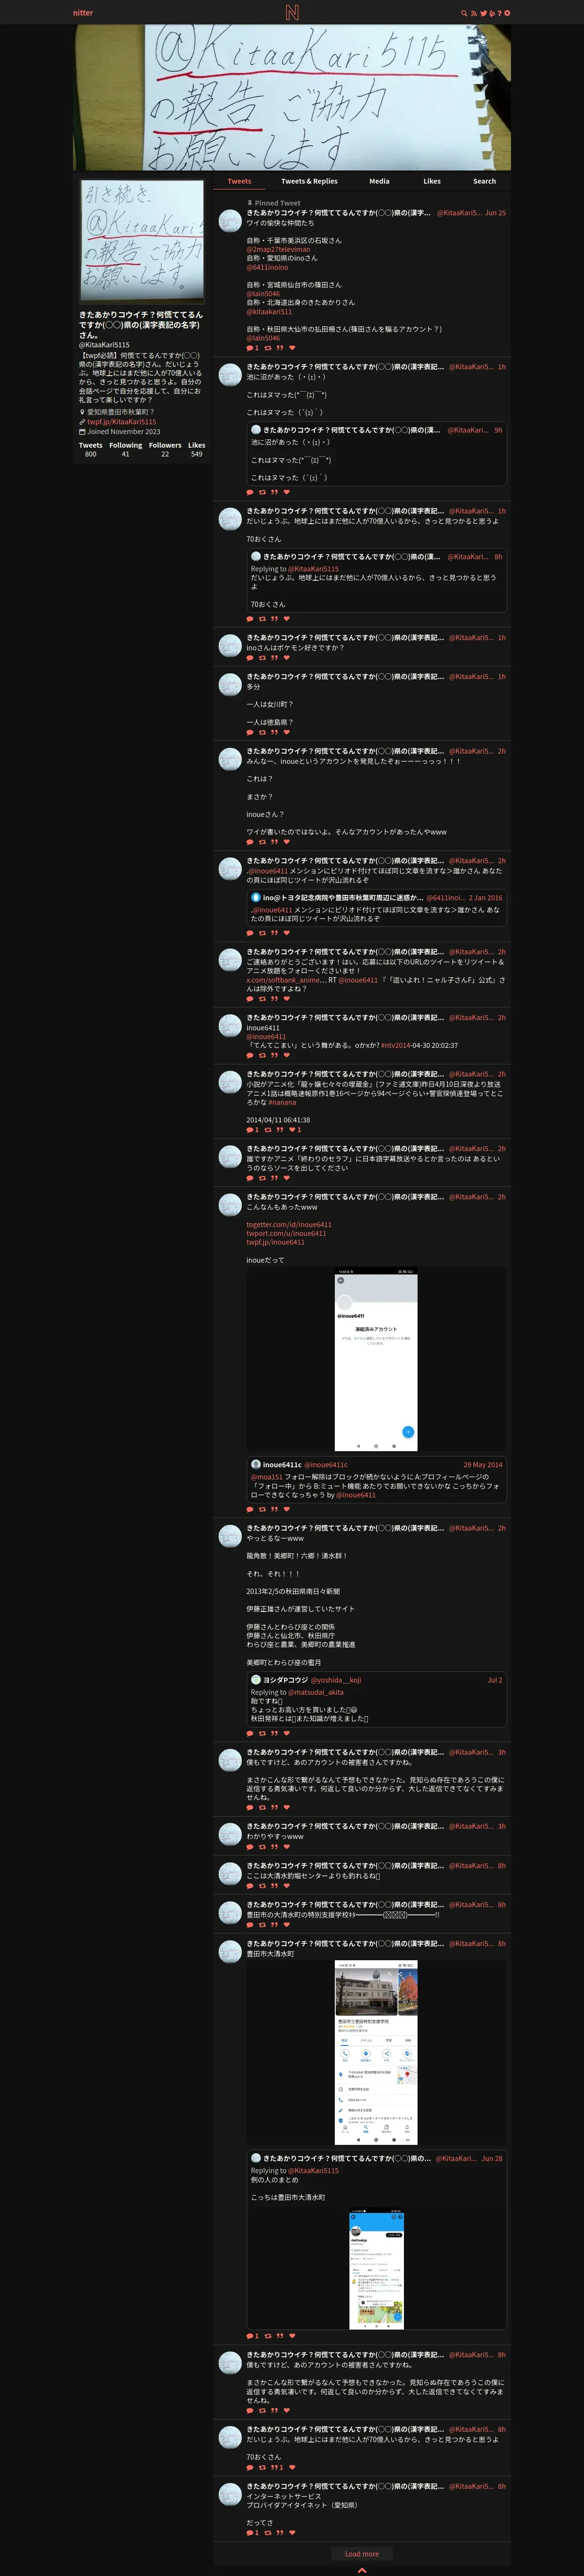The image size is (584, 2576).
Task: Open the phone screenshot showing @inoue6411 profile
Action: [x=375, y=1360]
